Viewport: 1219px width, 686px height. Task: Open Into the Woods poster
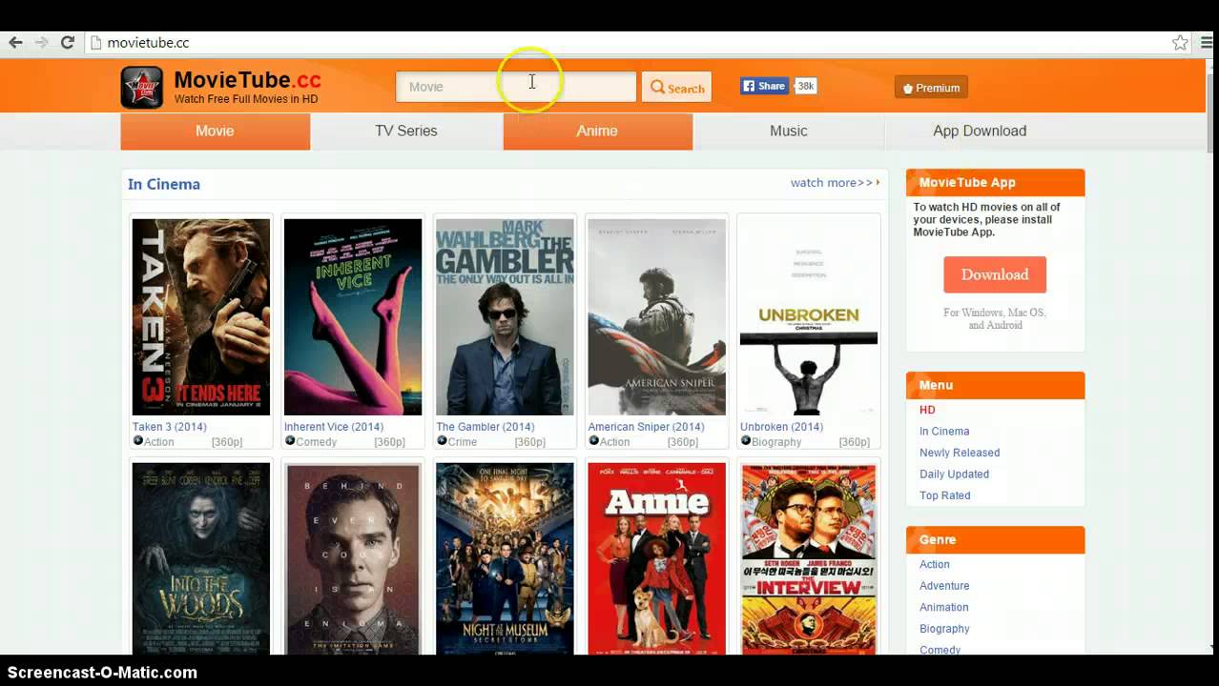coord(200,558)
